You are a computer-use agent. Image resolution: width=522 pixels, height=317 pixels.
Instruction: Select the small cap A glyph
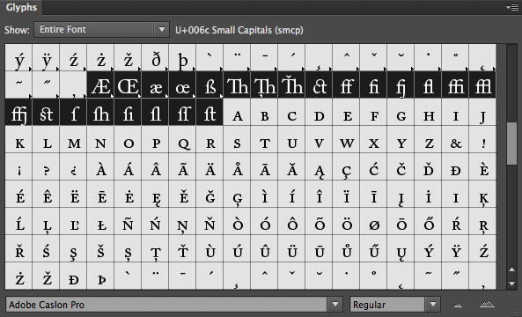click(237, 112)
